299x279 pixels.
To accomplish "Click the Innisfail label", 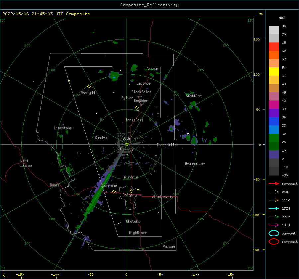I will tap(134, 120).
